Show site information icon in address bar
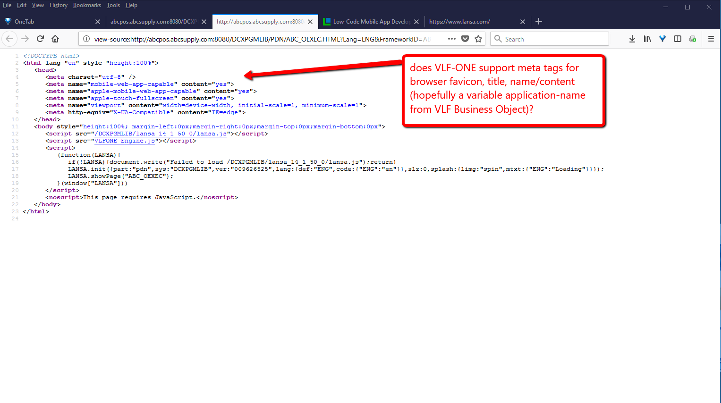Image resolution: width=721 pixels, height=403 pixels. pyautogui.click(x=86, y=39)
